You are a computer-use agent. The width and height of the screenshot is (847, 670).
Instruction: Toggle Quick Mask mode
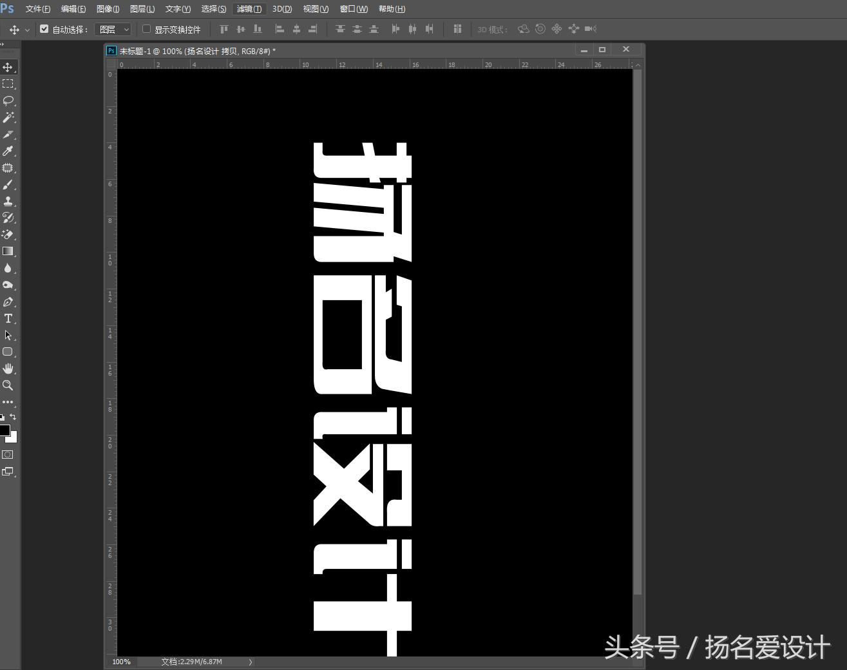point(8,454)
